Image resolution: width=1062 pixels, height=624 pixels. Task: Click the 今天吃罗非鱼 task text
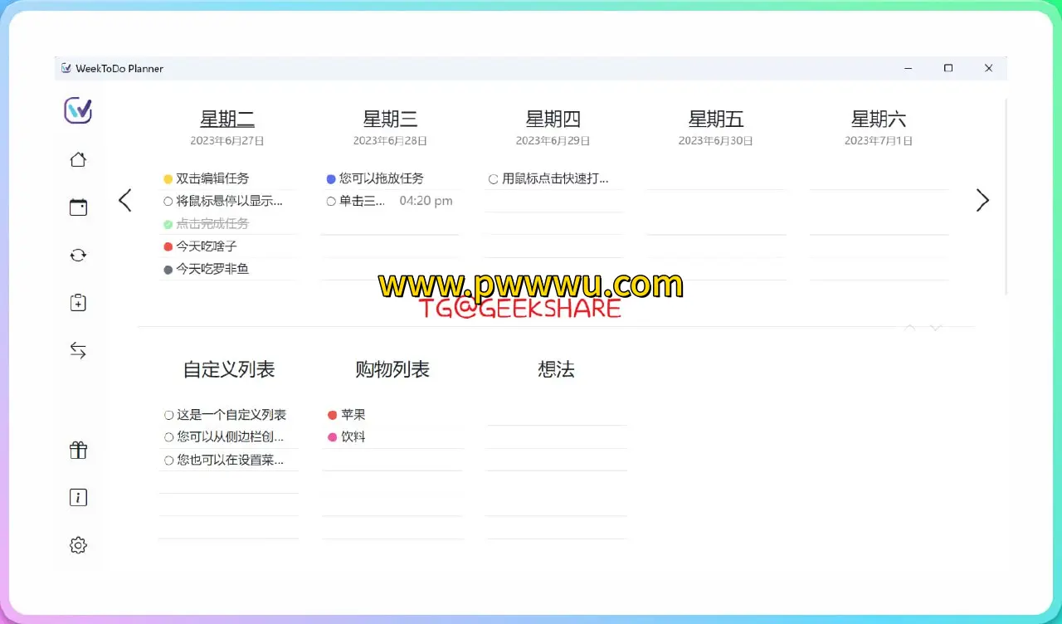click(x=212, y=269)
